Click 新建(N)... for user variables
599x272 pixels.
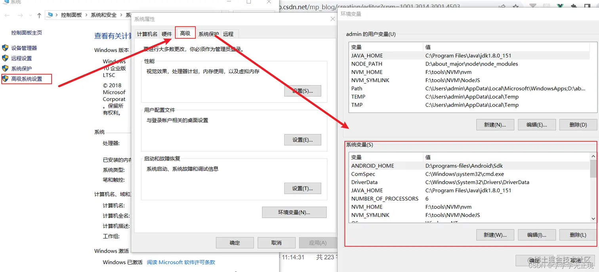[x=495, y=125]
